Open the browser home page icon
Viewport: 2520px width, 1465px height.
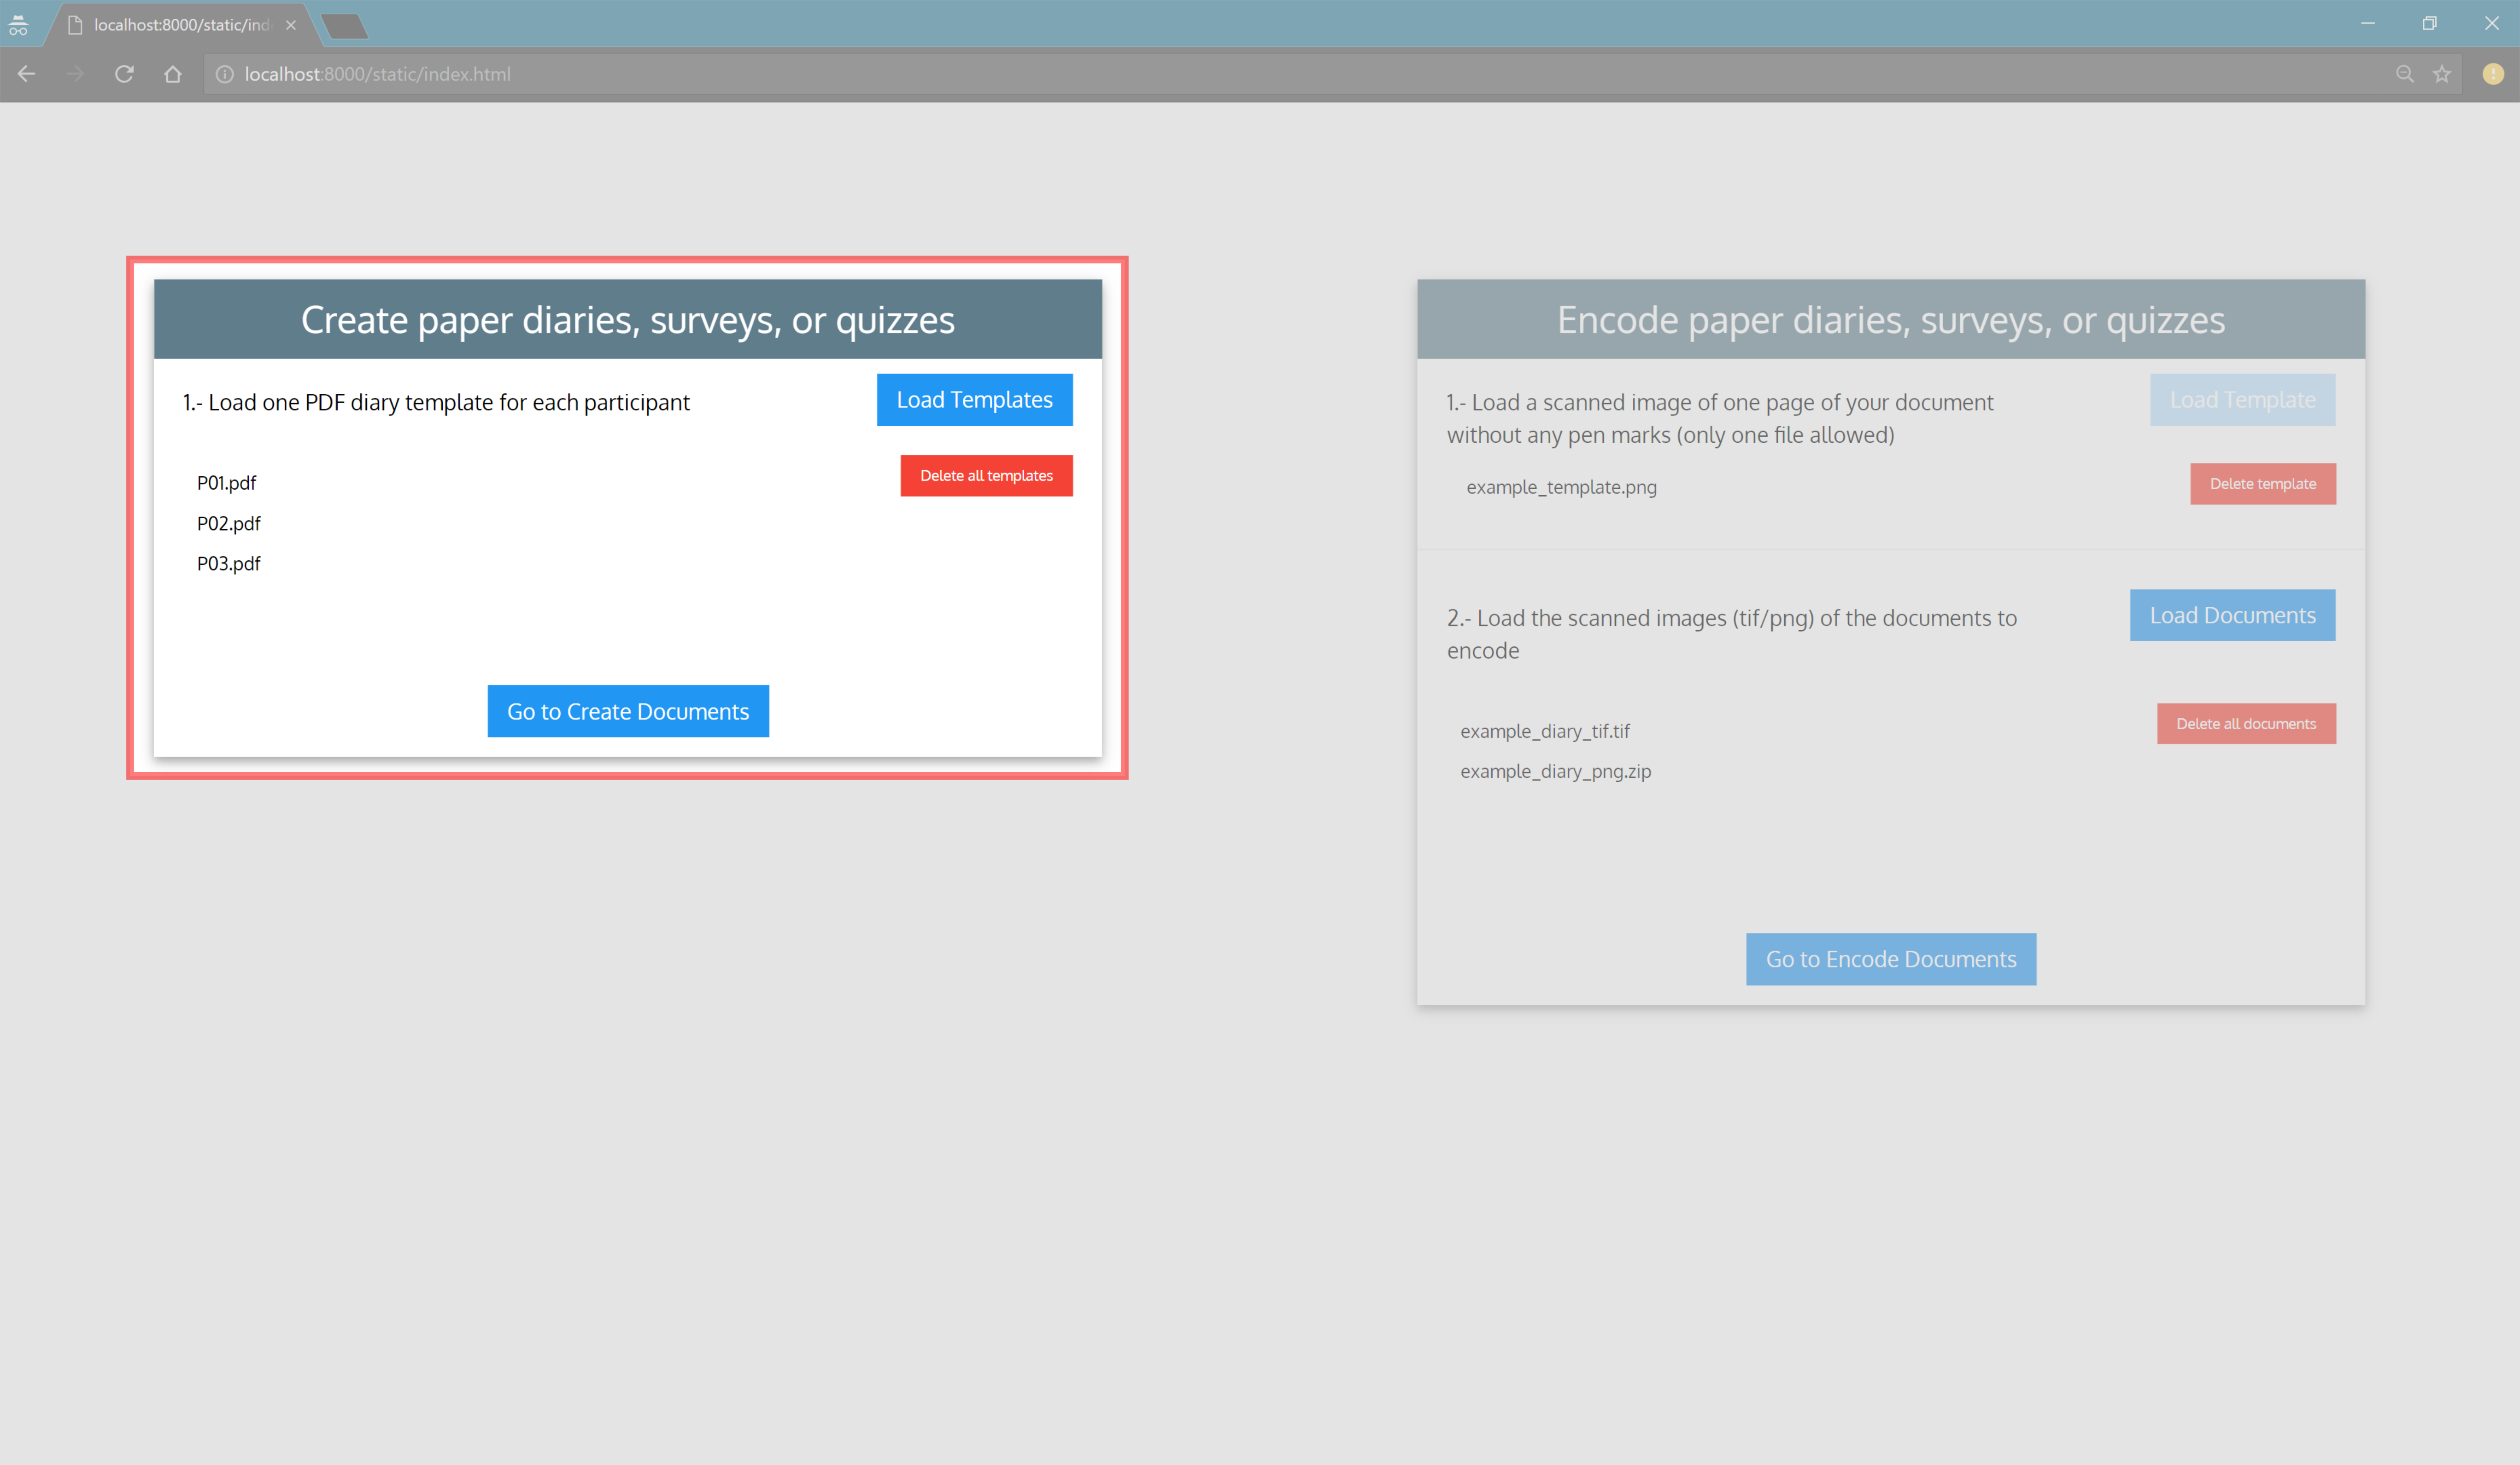pos(173,74)
